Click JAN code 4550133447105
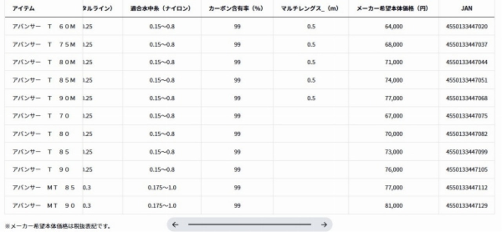This screenshot has height=232, width=502. click(x=467, y=170)
